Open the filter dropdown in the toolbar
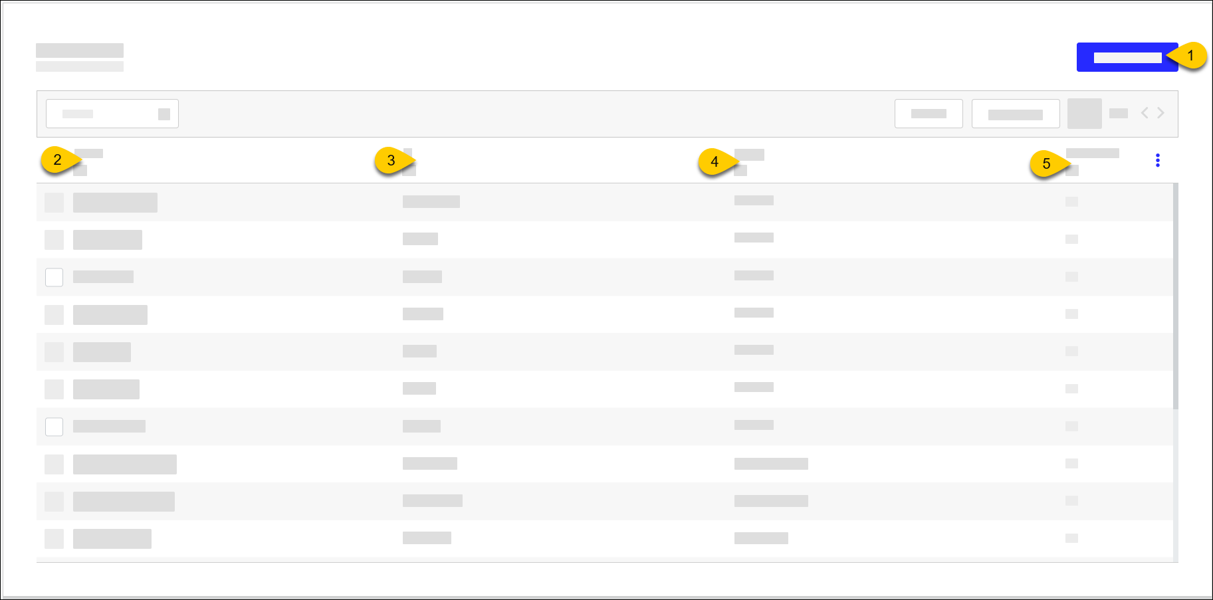The image size is (1213, 600). pos(112,114)
